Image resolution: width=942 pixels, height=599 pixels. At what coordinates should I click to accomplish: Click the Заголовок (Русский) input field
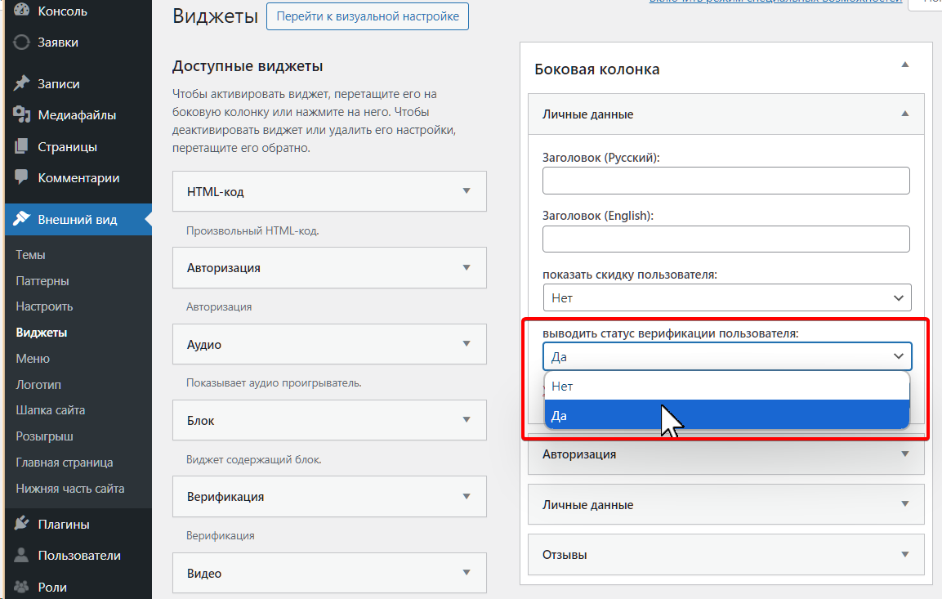tap(725, 181)
